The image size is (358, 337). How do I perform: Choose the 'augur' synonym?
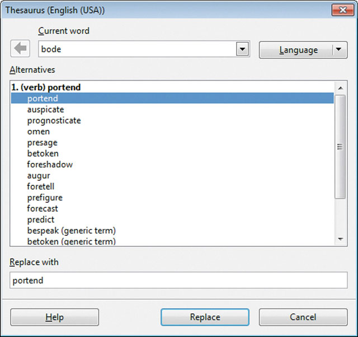(39, 176)
